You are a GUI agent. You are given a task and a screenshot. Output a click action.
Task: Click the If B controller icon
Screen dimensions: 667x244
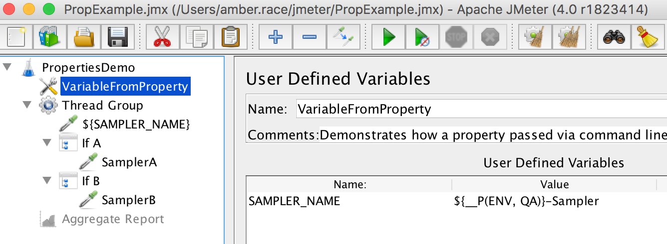point(68,181)
